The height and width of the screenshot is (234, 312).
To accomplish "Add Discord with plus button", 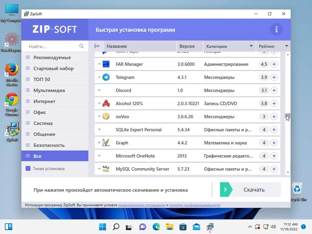I will (274, 90).
